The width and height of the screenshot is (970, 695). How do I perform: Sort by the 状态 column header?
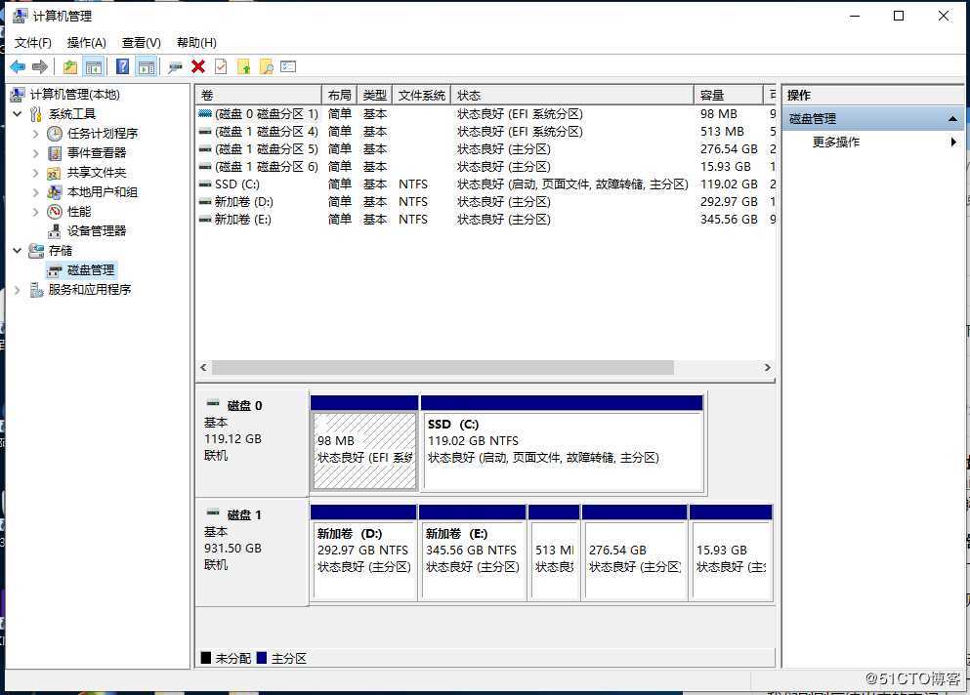572,96
